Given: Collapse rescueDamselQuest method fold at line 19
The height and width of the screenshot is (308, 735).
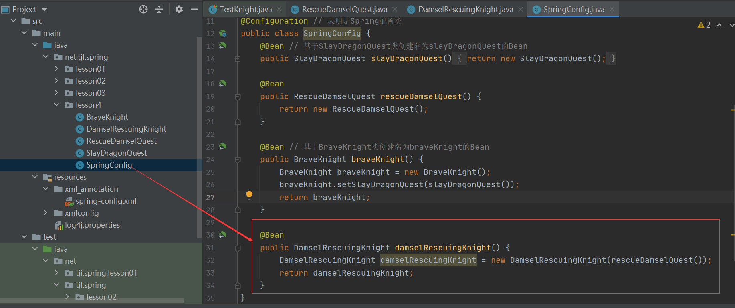Looking at the screenshot, I should click(x=238, y=97).
